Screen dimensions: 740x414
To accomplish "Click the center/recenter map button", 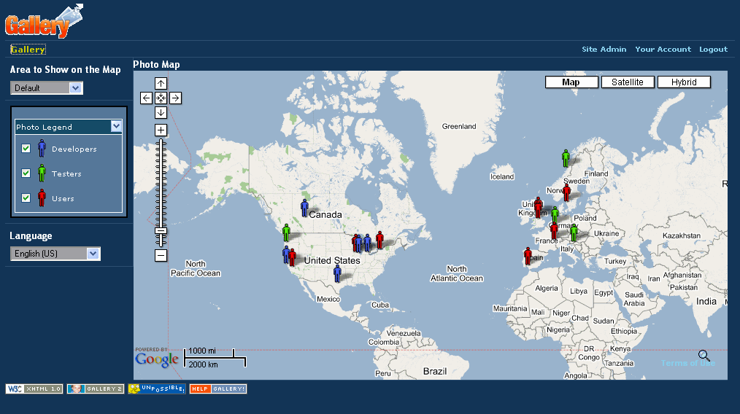I will tap(161, 98).
